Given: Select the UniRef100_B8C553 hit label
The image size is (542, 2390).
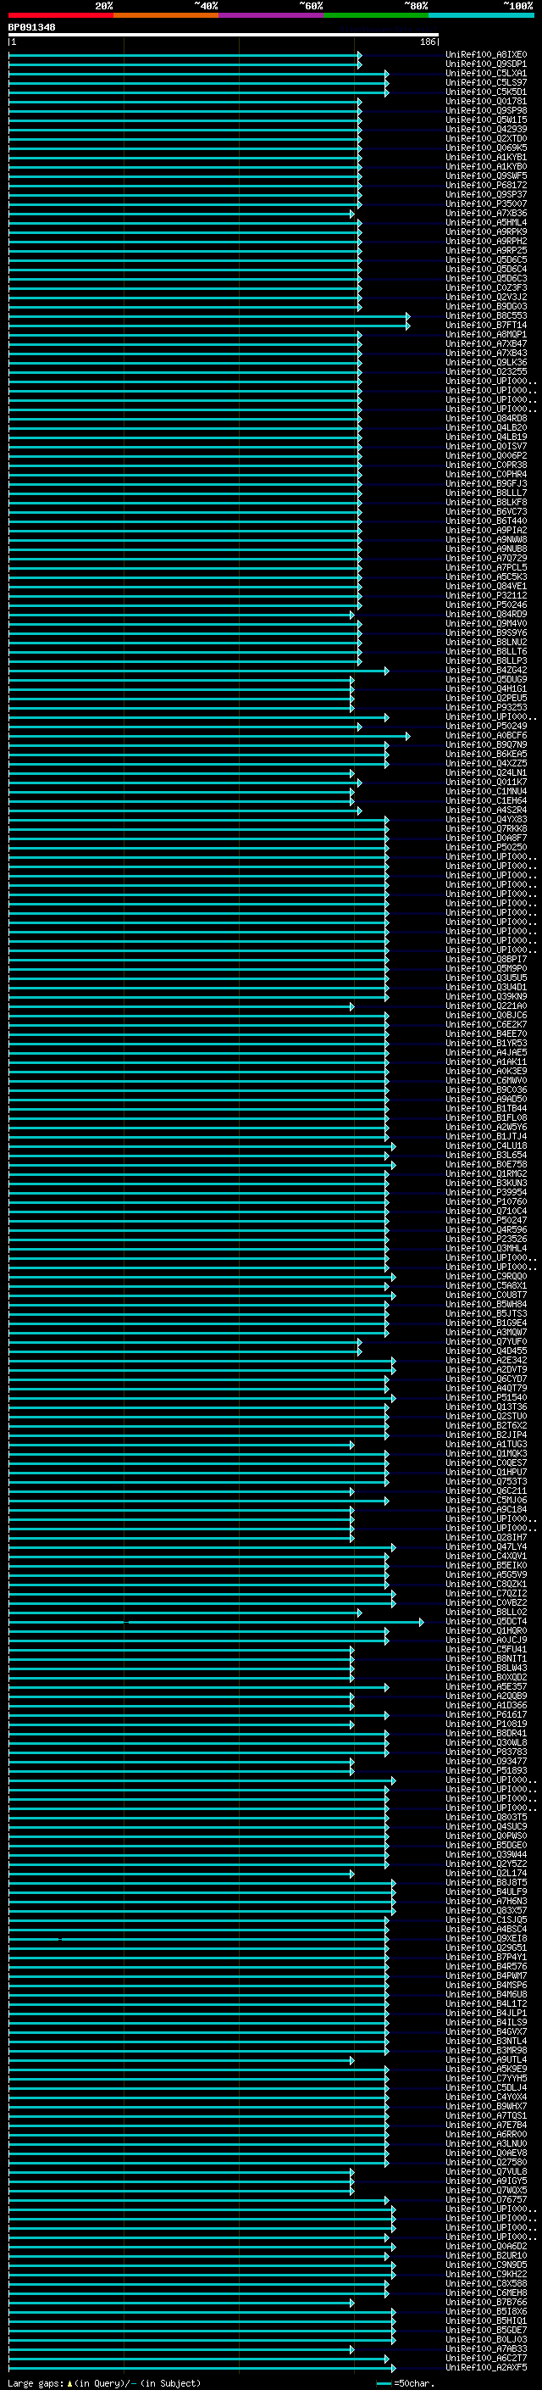Looking at the screenshot, I should (486, 315).
